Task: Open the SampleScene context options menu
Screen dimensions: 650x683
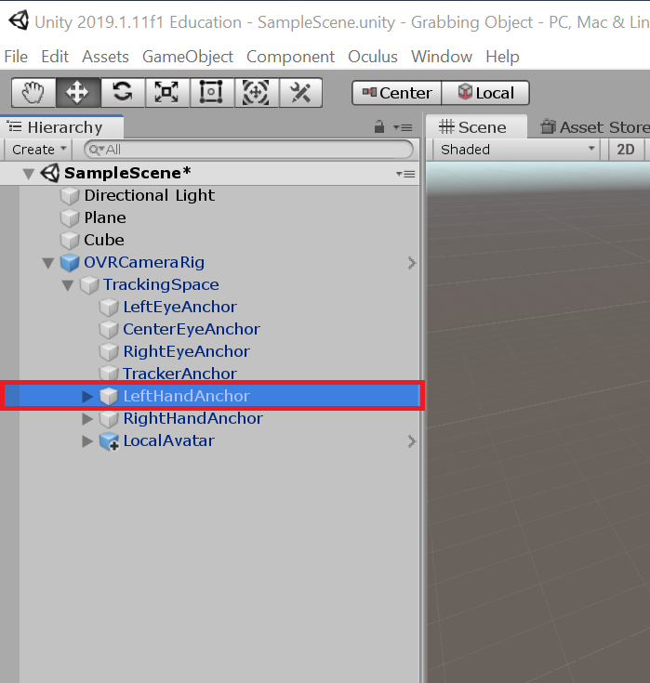Action: (405, 174)
